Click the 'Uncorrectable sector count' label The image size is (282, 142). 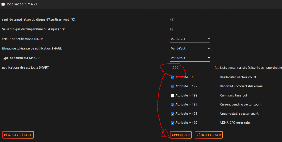tap(239, 114)
